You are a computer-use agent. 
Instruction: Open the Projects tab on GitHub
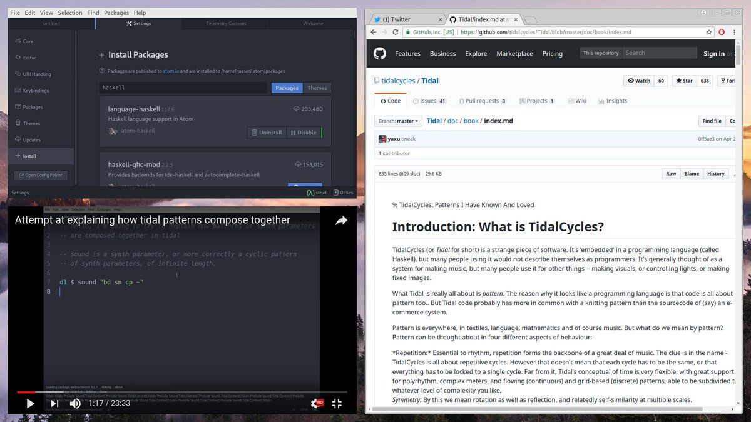coord(536,101)
